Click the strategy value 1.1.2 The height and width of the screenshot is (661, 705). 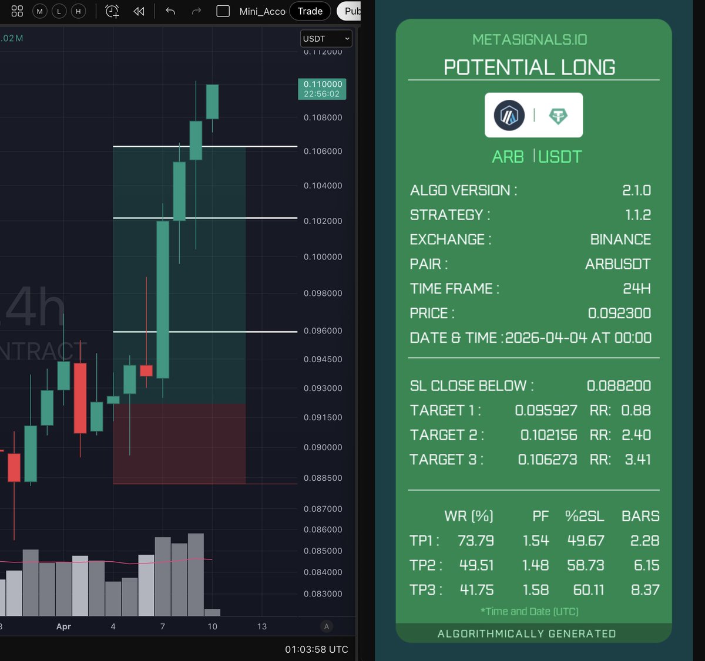[x=638, y=215]
